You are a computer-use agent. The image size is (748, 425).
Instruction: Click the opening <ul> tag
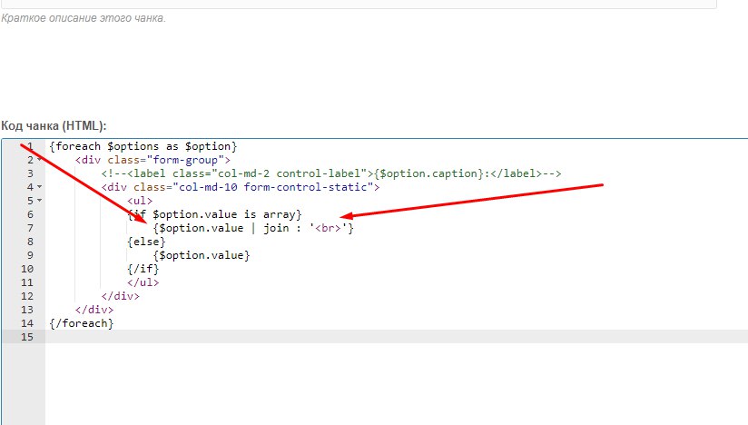point(140,201)
